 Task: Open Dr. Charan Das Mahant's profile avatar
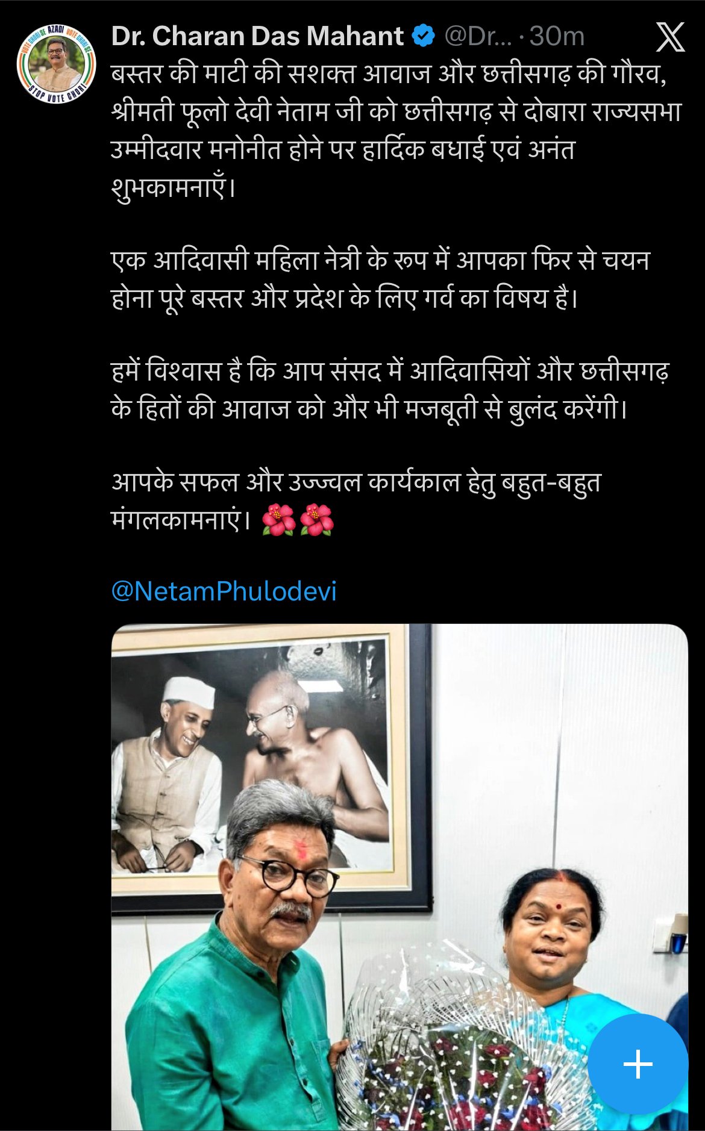tap(56, 63)
